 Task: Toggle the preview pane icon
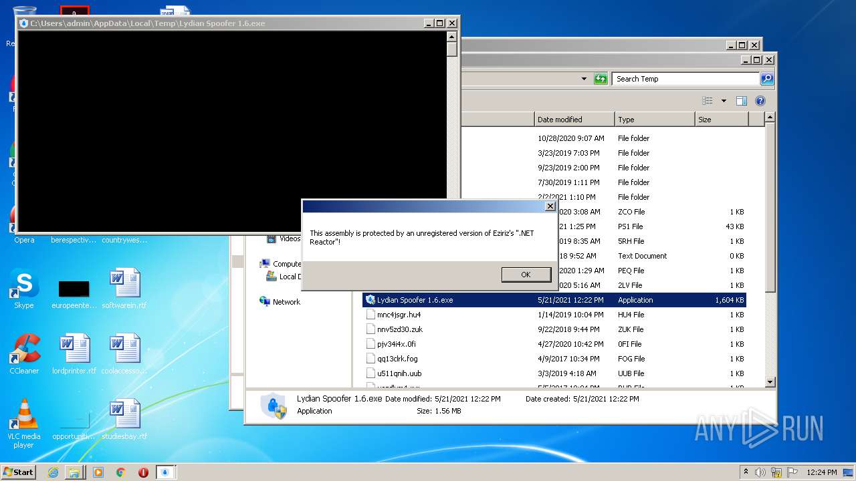[741, 101]
